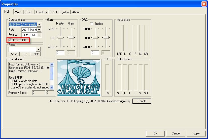Click the Decoder info scroll down arrow

pos(52,87)
